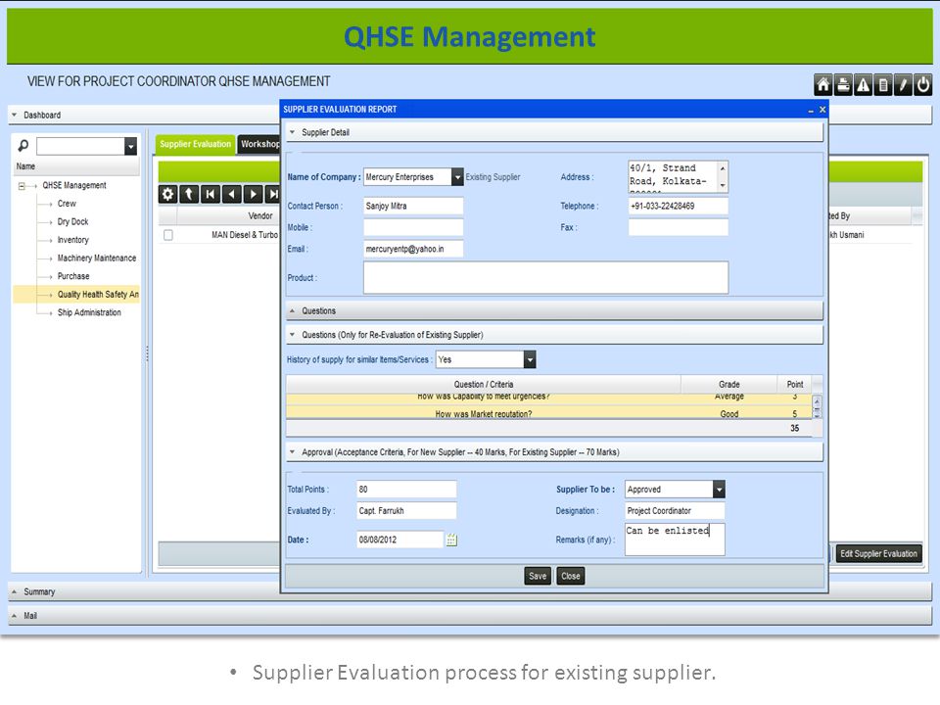Select Ship Administration tree item
This screenshot has width=940, height=705.
[89, 313]
